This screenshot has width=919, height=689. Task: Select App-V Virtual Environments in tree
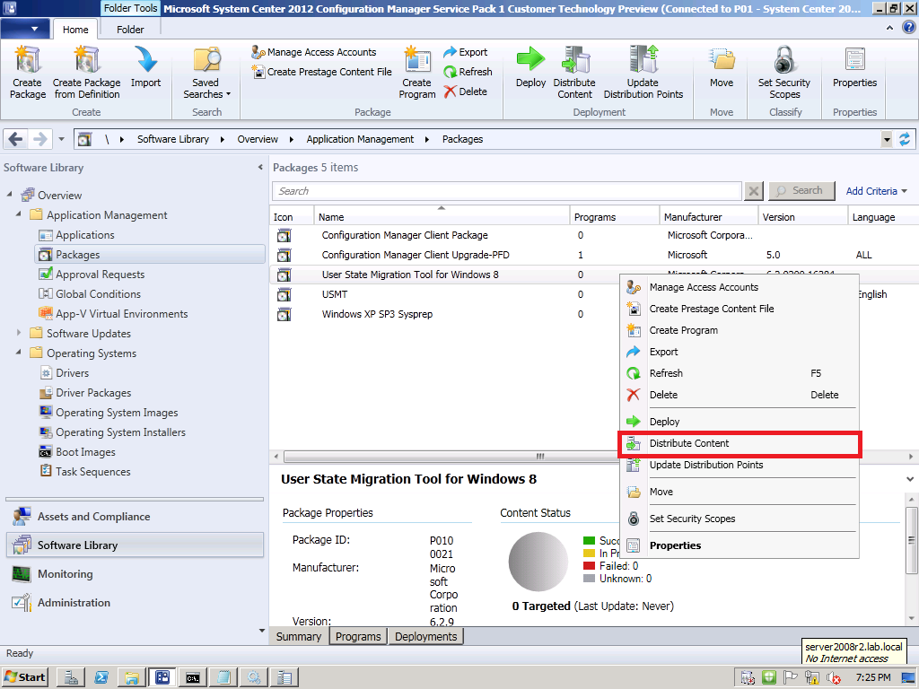[x=122, y=314]
